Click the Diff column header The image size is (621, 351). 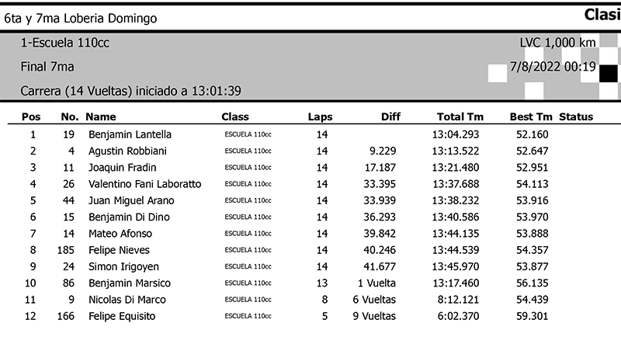pyautogui.click(x=390, y=116)
